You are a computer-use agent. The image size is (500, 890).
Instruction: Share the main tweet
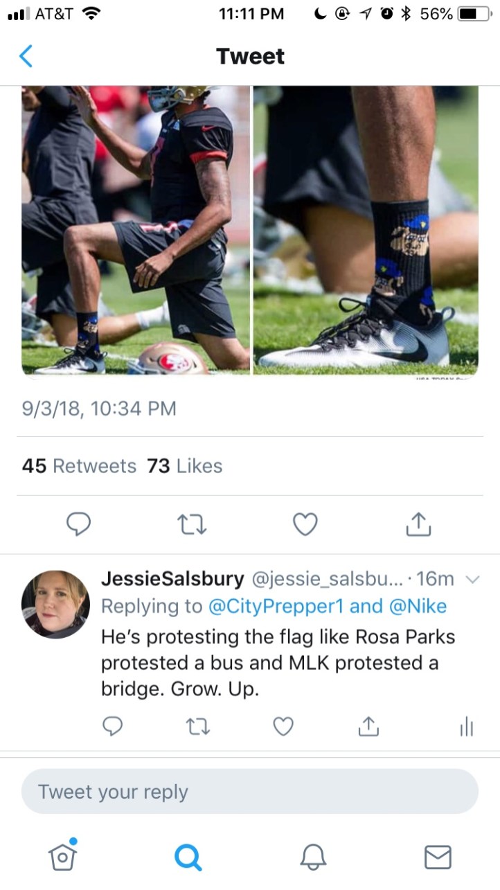click(418, 524)
